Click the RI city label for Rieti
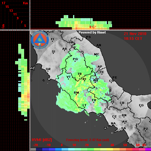Image resolution: width=151 pixels, height=151 pixels. pos(84,79)
